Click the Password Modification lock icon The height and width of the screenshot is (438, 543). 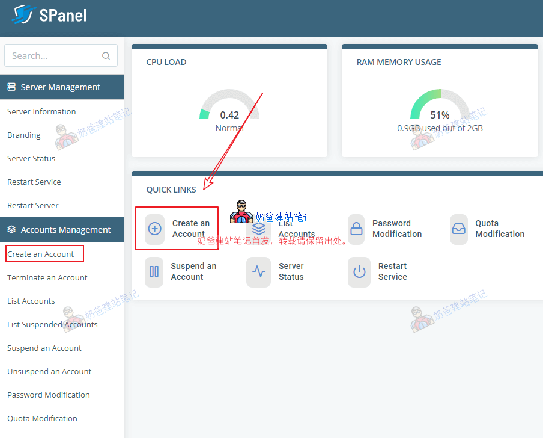pos(357,229)
